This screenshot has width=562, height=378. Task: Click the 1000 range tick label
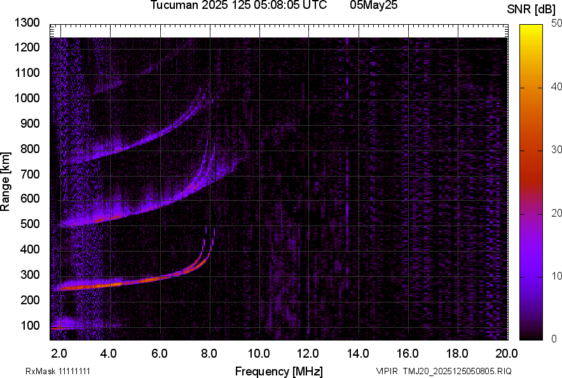pyautogui.click(x=27, y=98)
